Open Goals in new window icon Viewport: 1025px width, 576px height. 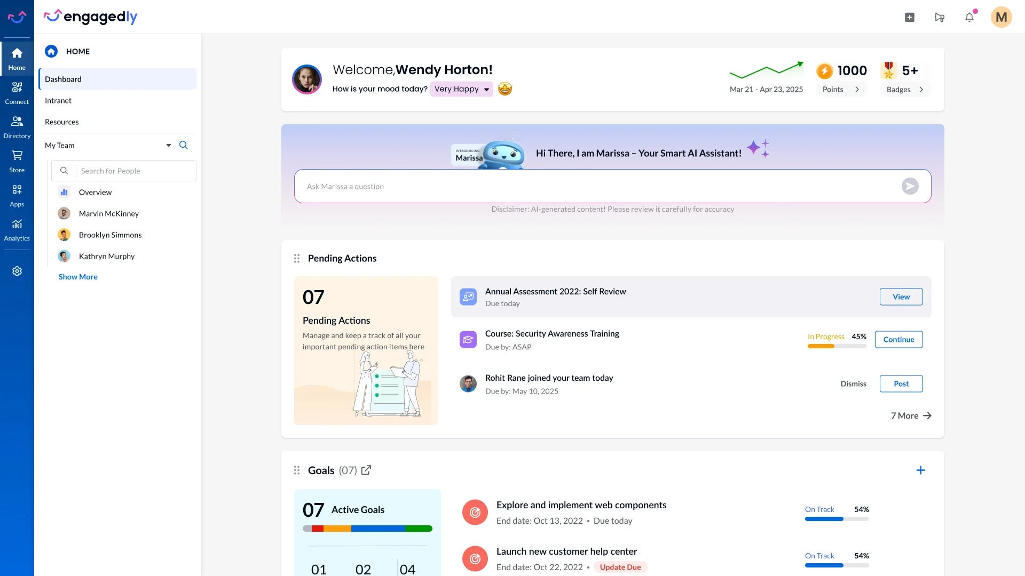pos(366,470)
